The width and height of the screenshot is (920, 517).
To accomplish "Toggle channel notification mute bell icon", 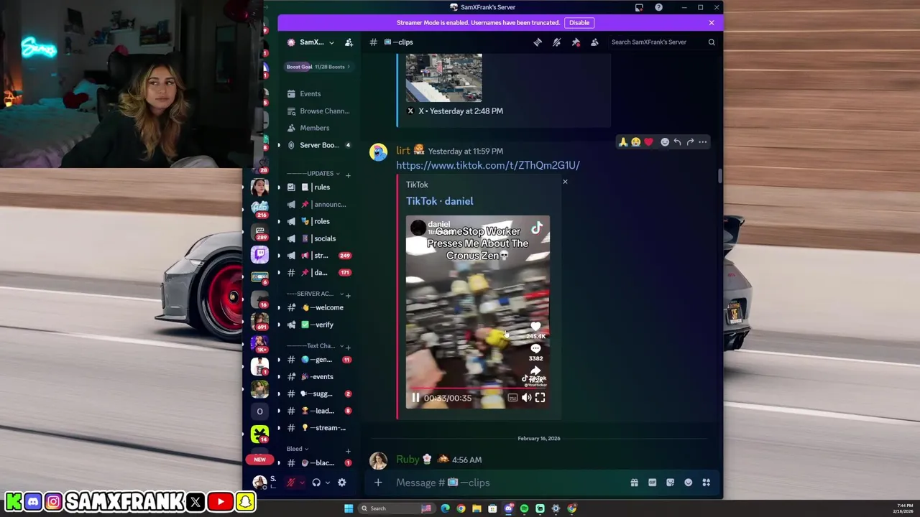I will point(556,42).
